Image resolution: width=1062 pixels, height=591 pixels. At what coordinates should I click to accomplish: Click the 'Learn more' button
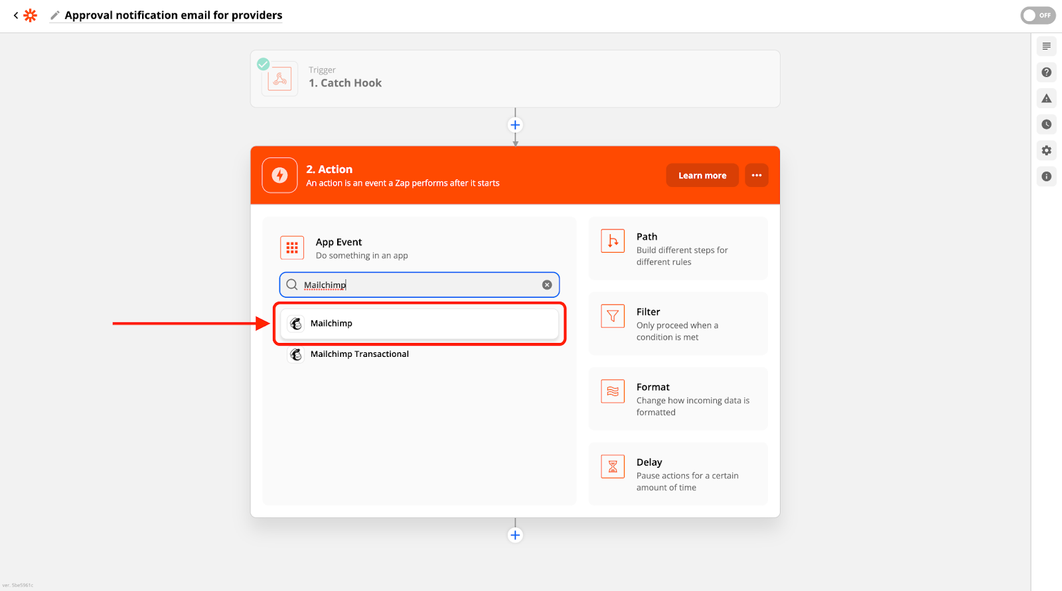pos(702,175)
